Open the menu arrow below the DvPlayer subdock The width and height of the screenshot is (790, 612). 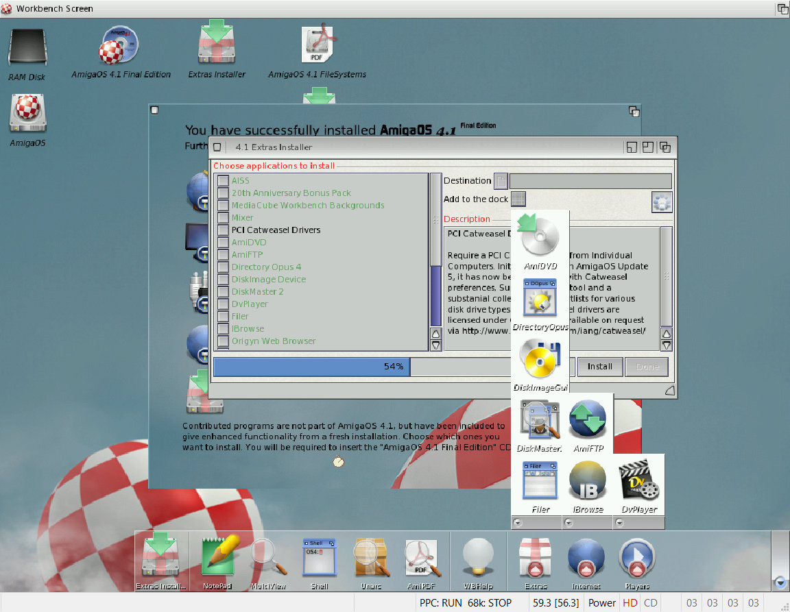tap(620, 523)
